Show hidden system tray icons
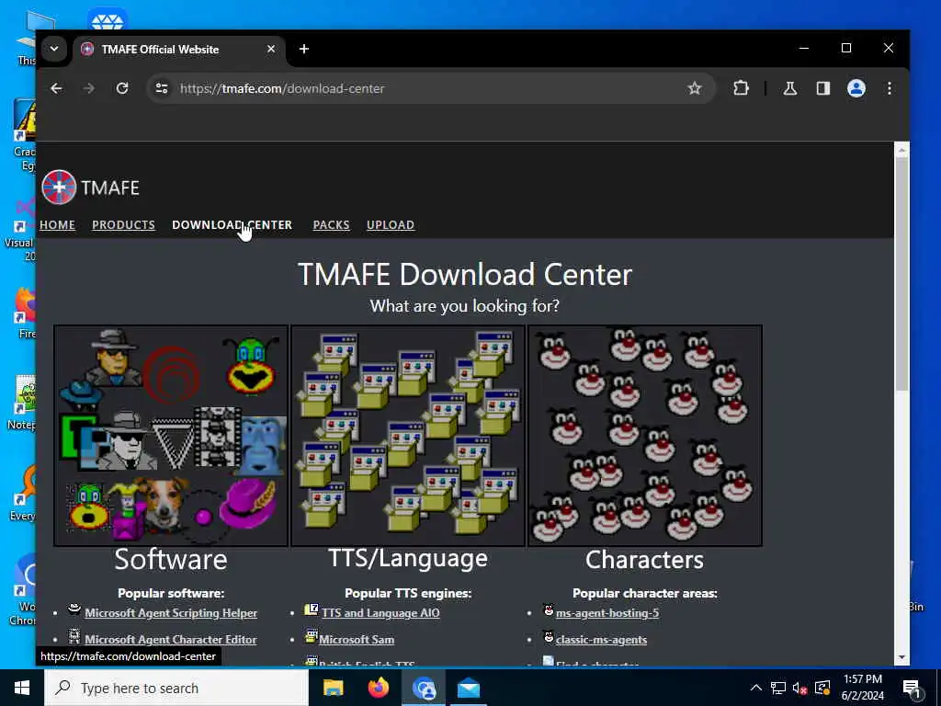The image size is (941, 706). click(756, 688)
